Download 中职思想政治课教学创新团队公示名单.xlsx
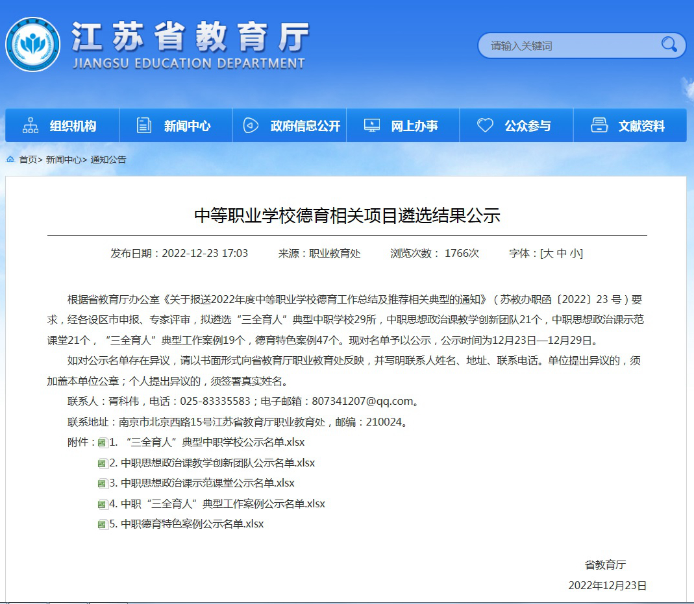 tap(212, 463)
